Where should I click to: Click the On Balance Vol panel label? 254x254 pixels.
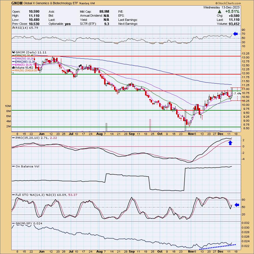[x=27, y=166]
